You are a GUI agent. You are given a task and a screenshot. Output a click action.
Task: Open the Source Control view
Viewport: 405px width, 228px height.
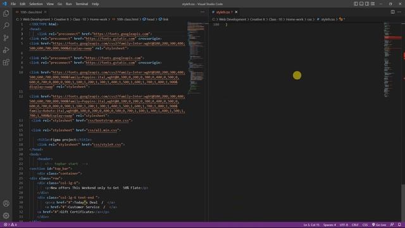6,38
